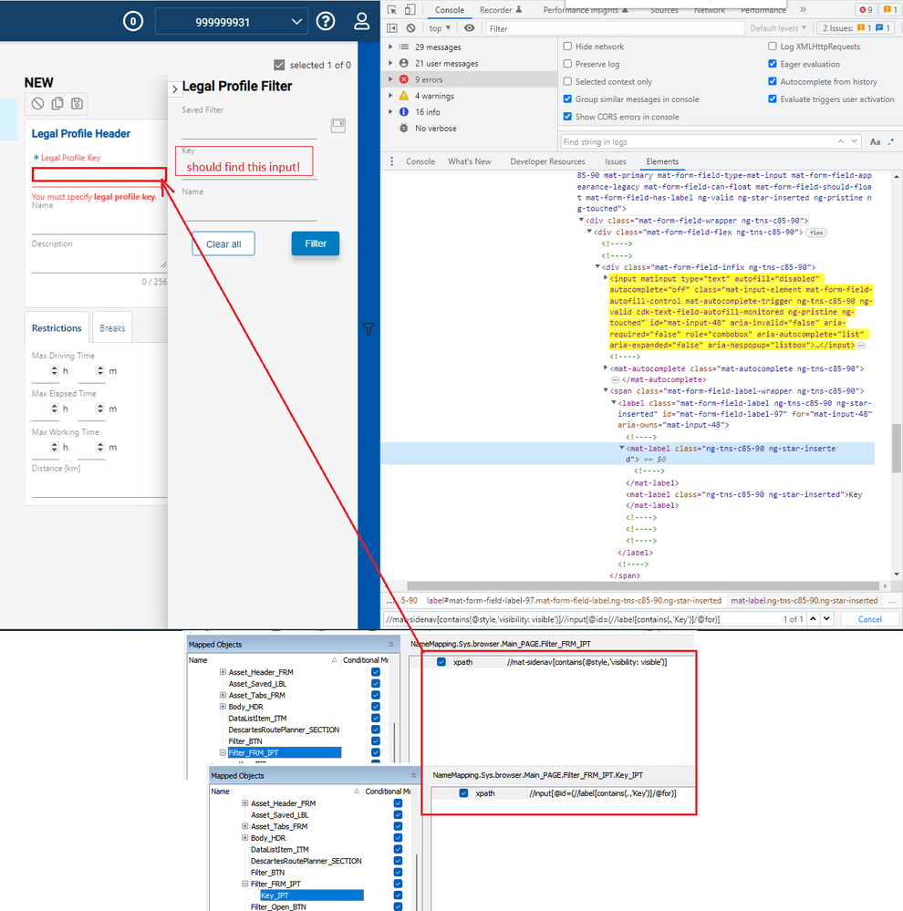Expand the 29 messages group
The height and width of the screenshot is (911, 903).
tap(390, 47)
